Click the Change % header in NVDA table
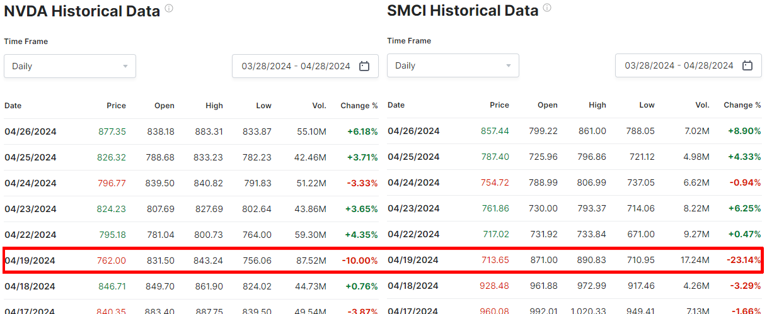 point(359,106)
